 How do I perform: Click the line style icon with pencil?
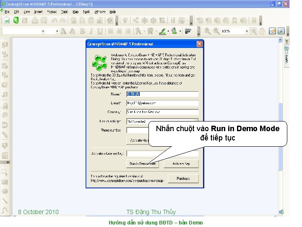[x=188, y=31]
